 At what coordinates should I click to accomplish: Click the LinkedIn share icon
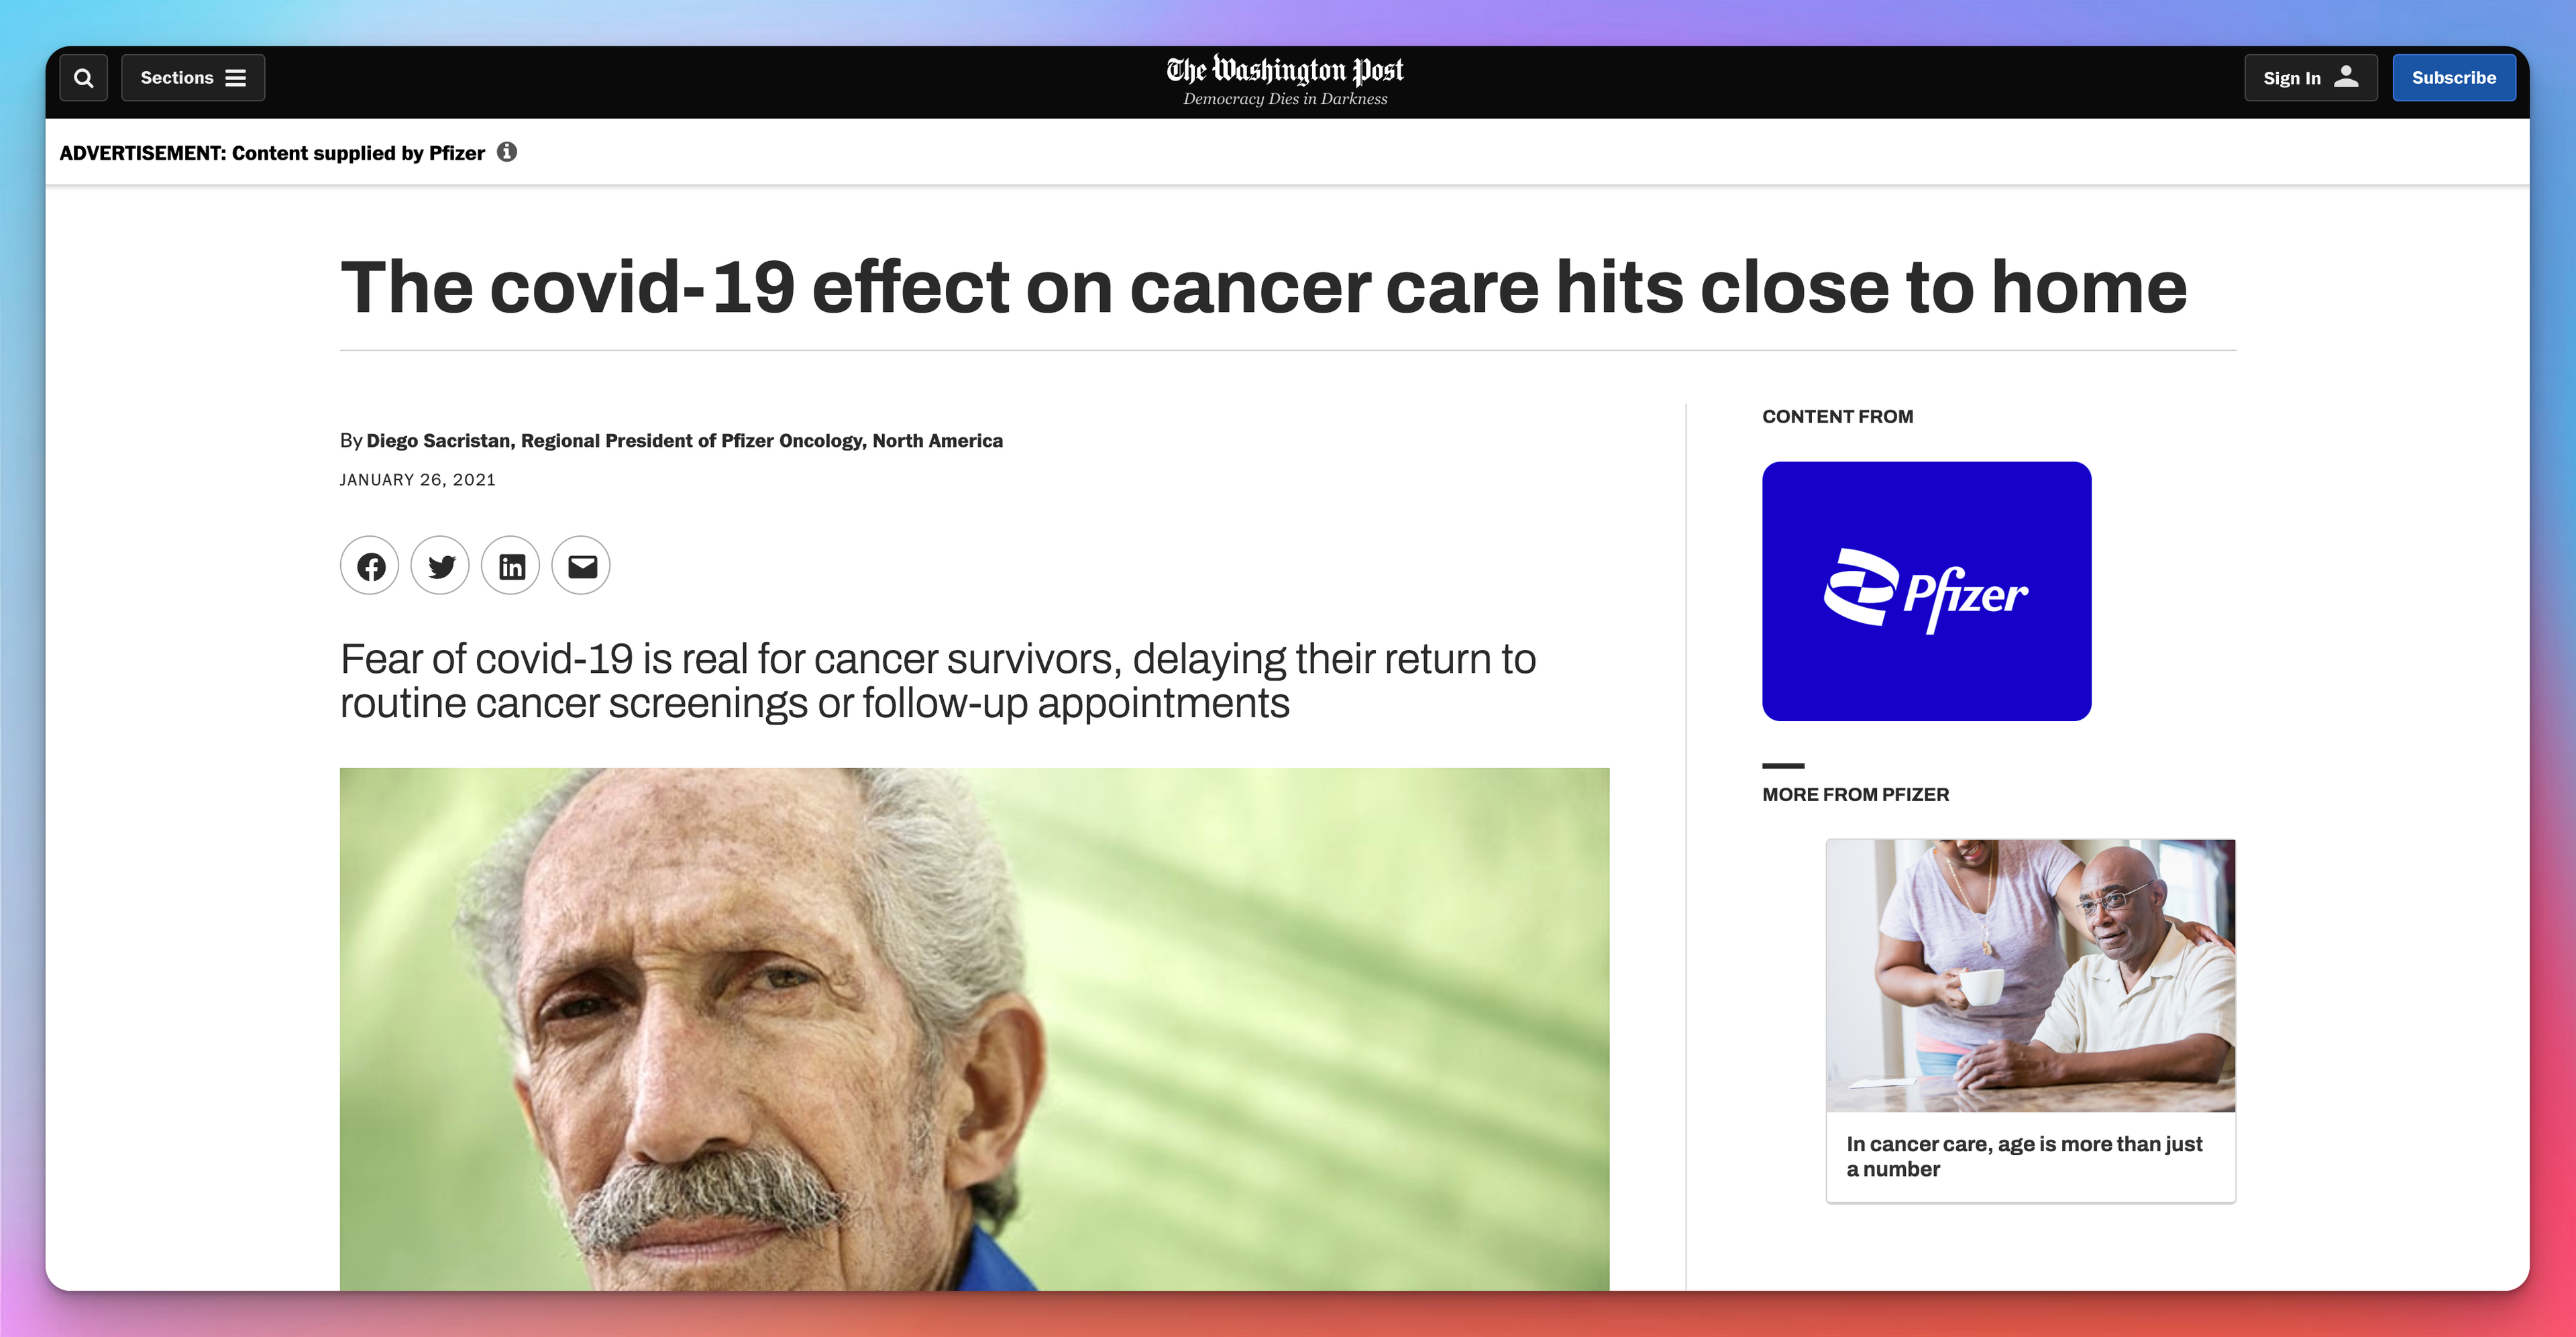(511, 566)
